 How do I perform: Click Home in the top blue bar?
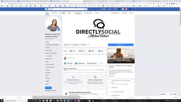coord(109,9)
